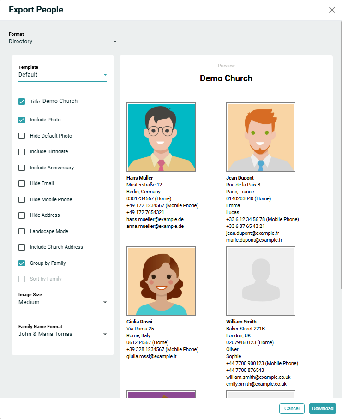Enable Include Birthdate

(22, 152)
